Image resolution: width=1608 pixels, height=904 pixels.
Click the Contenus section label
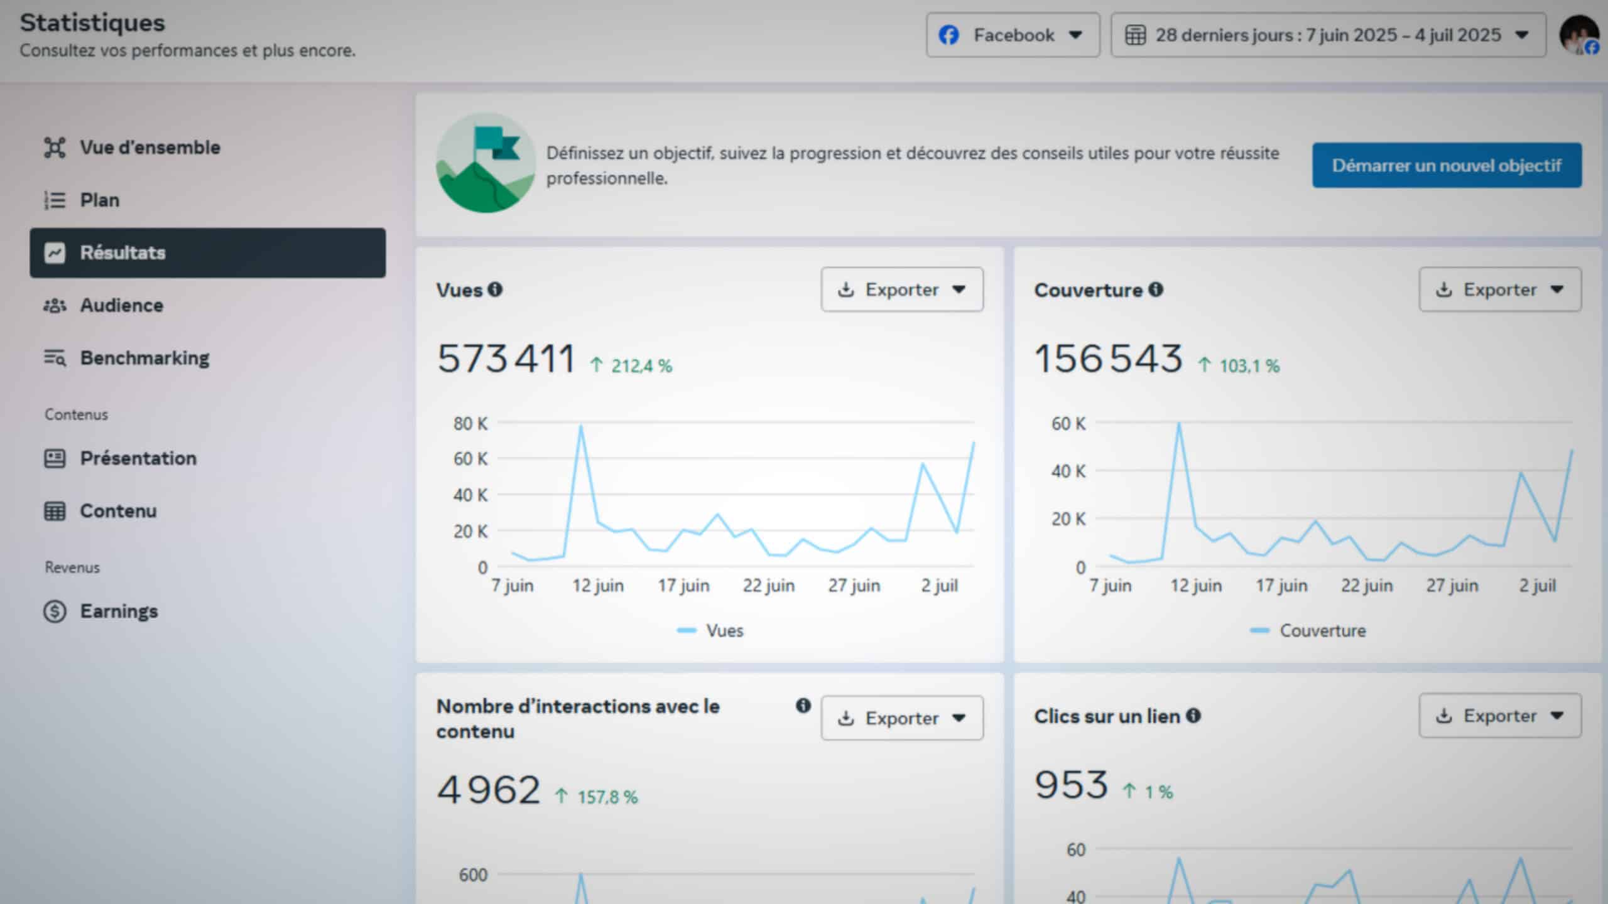click(76, 414)
